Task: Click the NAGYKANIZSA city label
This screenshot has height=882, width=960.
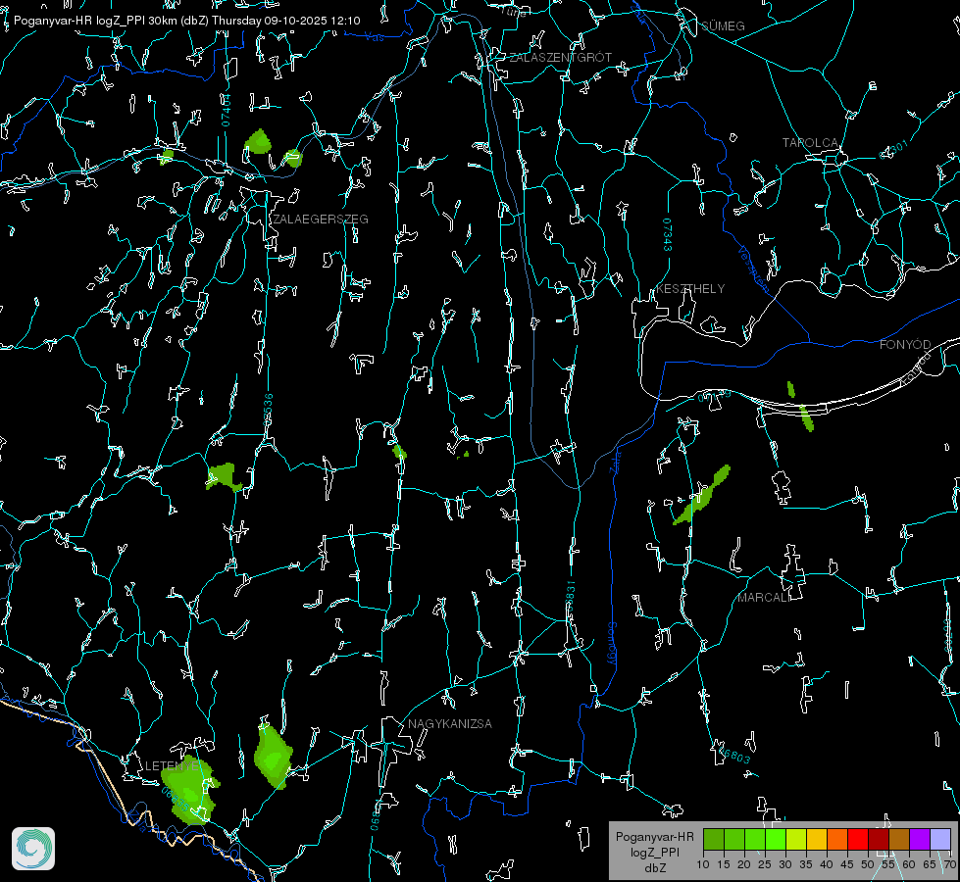Action: (x=450, y=724)
